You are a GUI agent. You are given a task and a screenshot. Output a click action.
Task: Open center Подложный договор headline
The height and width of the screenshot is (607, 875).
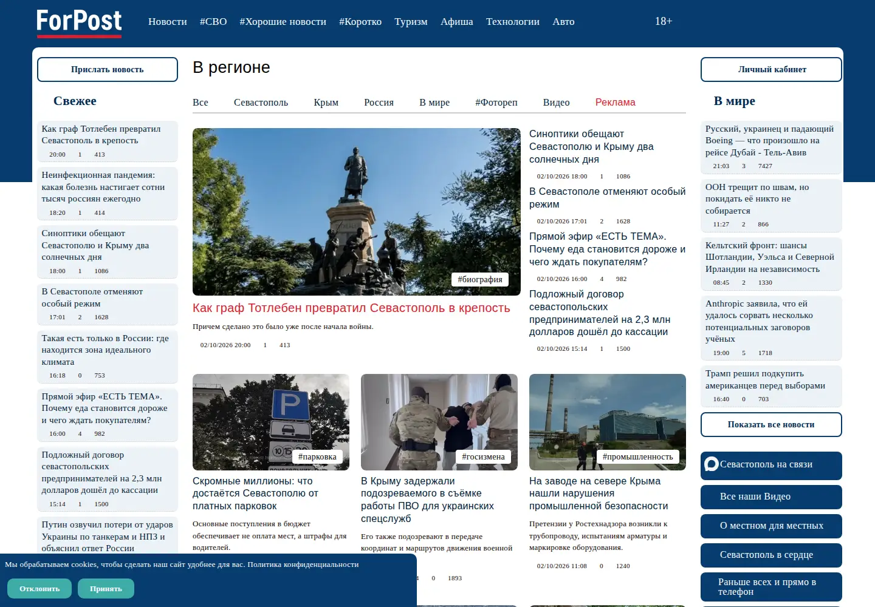600,313
